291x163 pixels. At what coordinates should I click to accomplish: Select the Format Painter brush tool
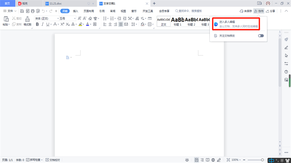(x=27, y=21)
